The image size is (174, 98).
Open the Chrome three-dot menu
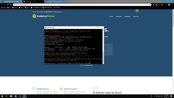172,5
